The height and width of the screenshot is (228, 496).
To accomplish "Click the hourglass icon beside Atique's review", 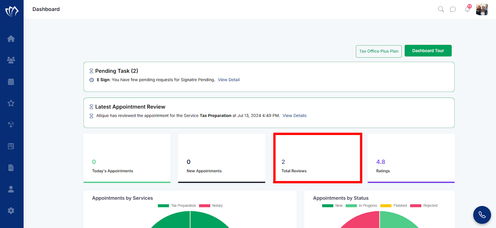I will (91, 116).
